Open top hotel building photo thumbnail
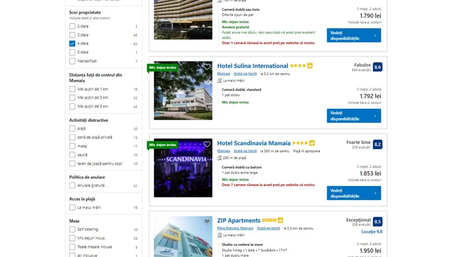457x257 pixels. [183, 19]
